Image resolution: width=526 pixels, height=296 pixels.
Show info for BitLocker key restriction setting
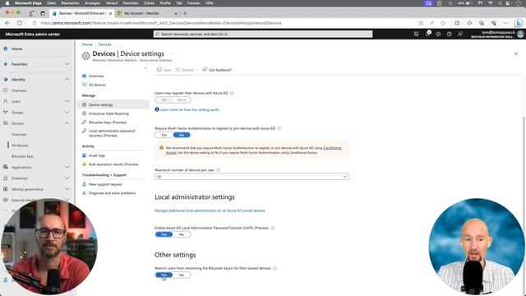coord(275,268)
